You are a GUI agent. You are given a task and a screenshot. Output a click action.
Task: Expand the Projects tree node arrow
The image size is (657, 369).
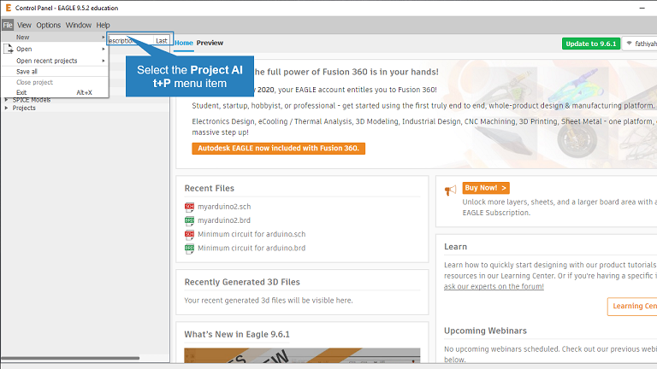pos(6,108)
